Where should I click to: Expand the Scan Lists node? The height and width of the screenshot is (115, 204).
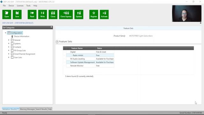(9, 57)
